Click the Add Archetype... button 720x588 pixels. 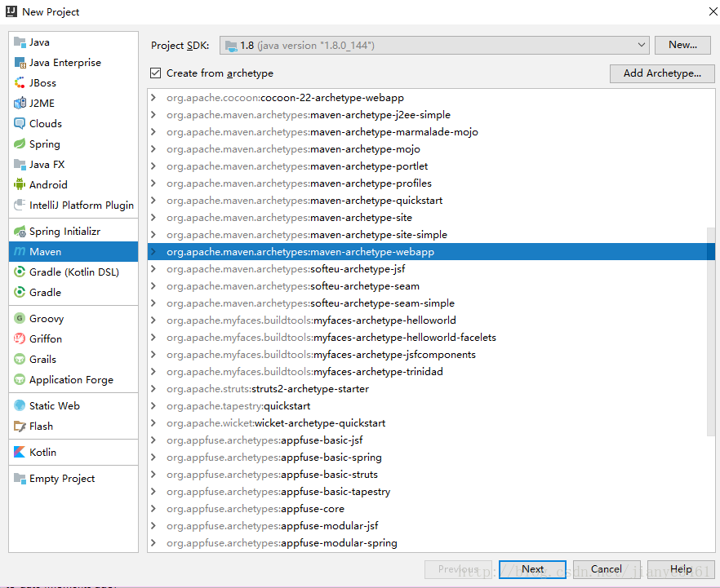point(662,73)
